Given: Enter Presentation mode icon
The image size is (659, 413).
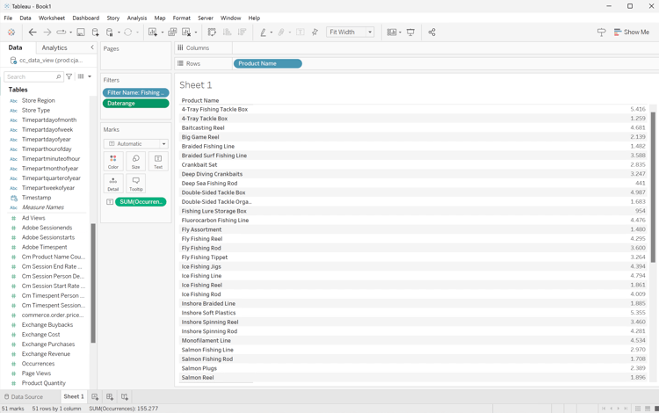Looking at the screenshot, I should pos(410,33).
